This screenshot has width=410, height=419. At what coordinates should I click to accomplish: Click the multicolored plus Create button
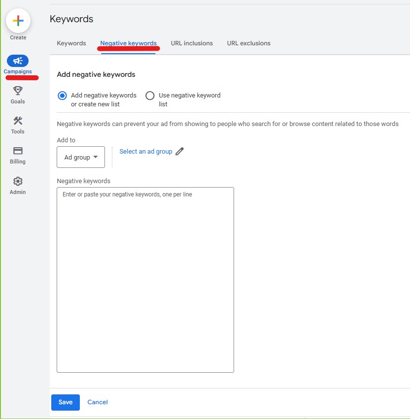[18, 21]
